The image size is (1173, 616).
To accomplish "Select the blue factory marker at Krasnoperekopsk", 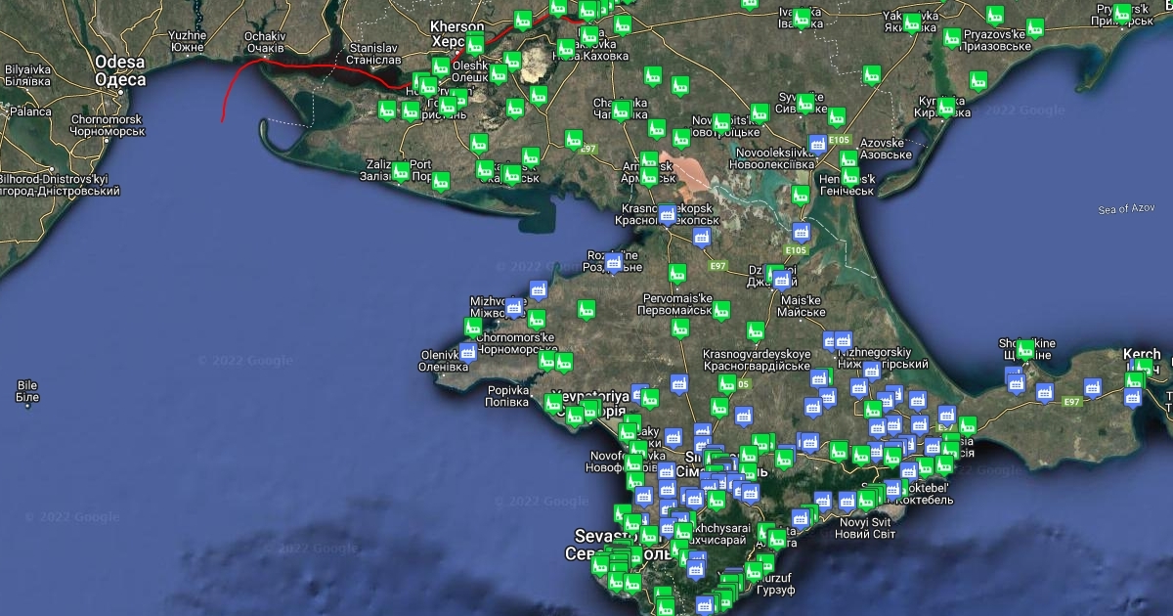I will pyautogui.click(x=667, y=213).
